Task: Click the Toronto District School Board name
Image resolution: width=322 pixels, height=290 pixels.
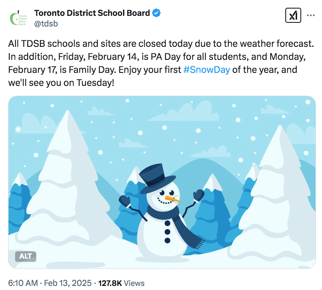Action: (x=92, y=13)
